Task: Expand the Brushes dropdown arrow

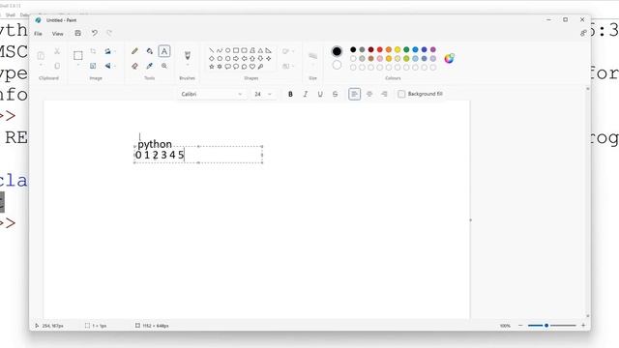Action: point(188,66)
